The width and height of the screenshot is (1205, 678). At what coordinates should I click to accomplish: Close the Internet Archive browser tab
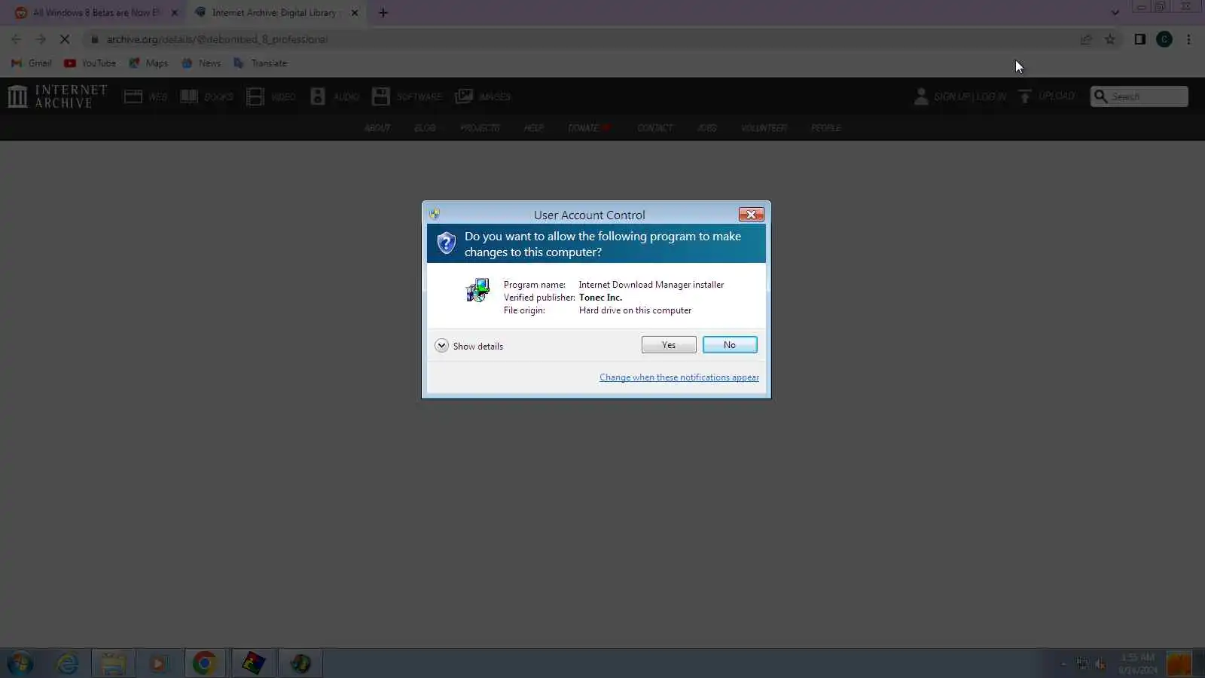click(x=355, y=13)
